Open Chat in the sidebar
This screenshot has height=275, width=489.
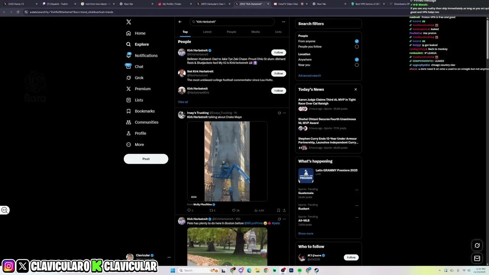click(134, 66)
